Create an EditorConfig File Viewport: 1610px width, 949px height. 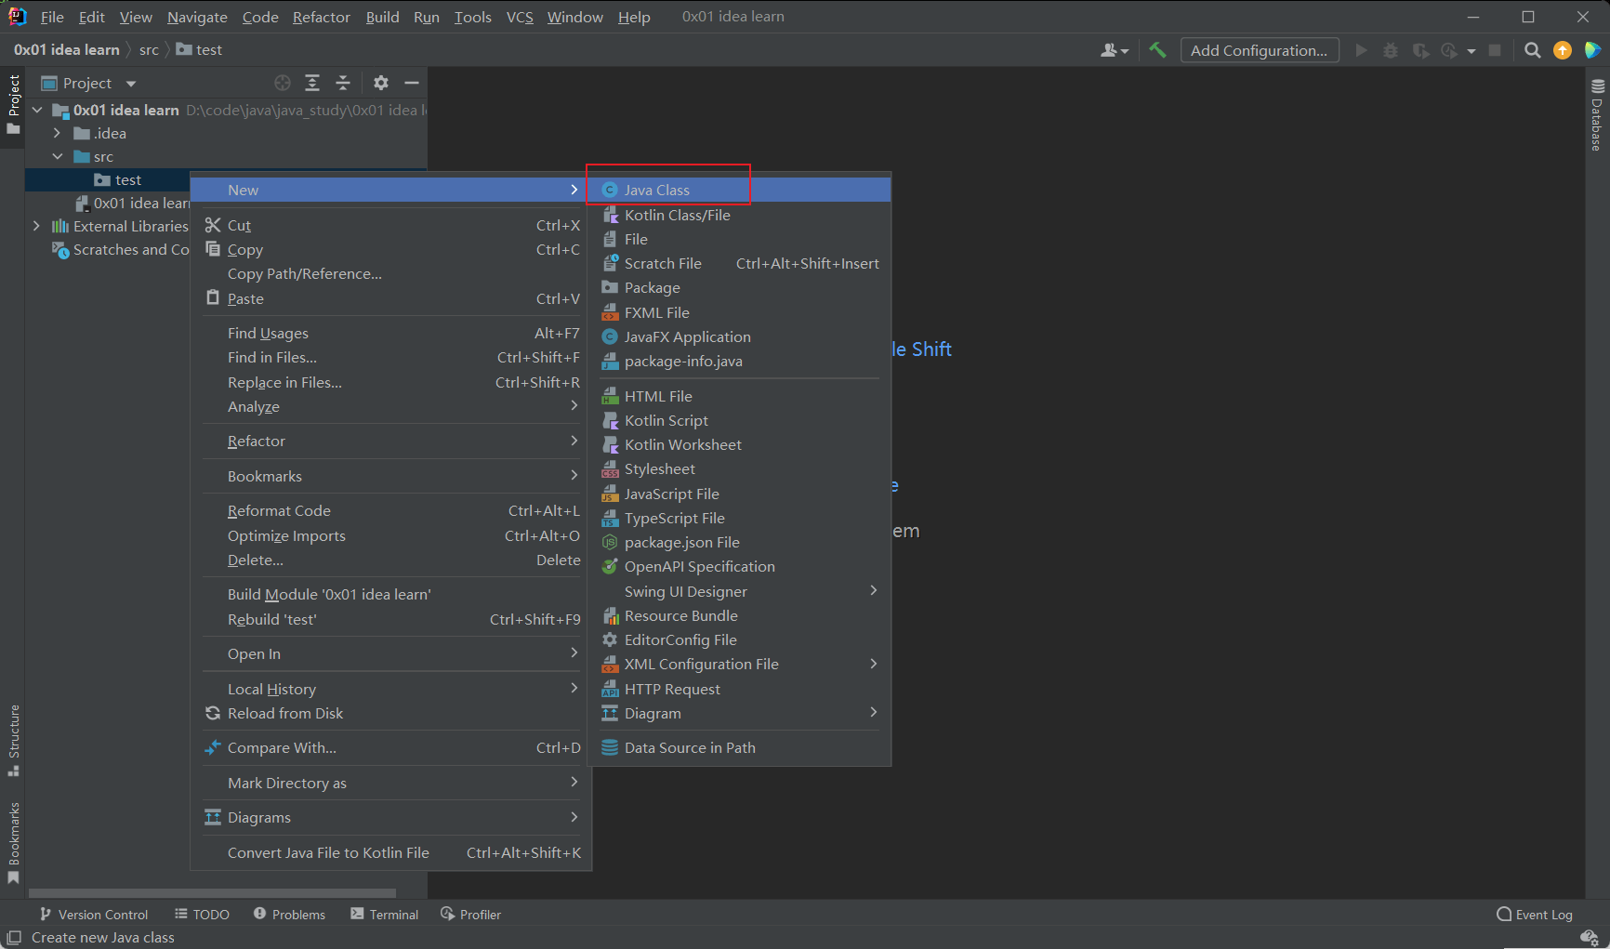click(x=739, y=639)
